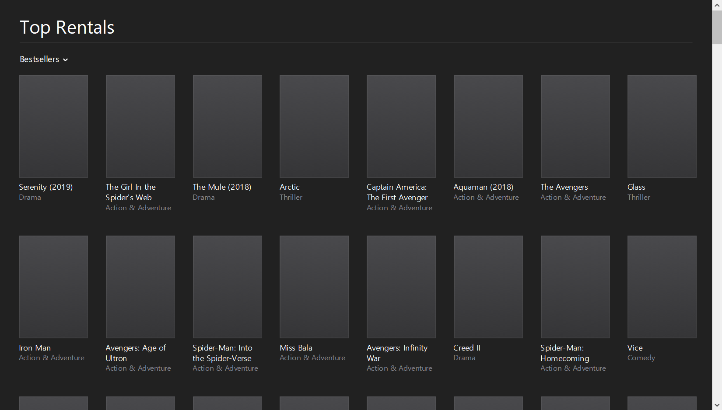Click Action & Adventure under Aquaman (2018)
This screenshot has height=410, width=722.
(x=486, y=198)
